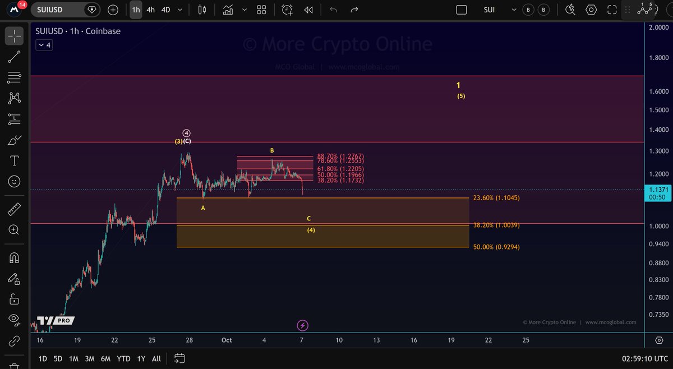Switch to the 4D timeframe

(165, 10)
